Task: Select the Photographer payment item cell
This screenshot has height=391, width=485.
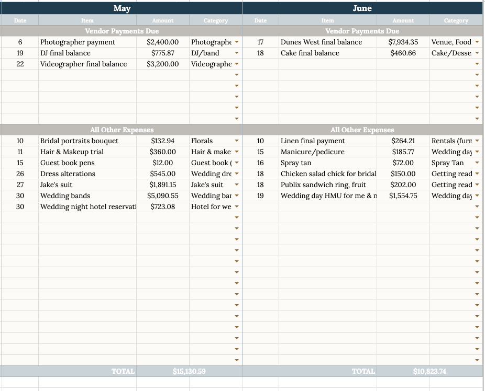Action: [x=87, y=42]
